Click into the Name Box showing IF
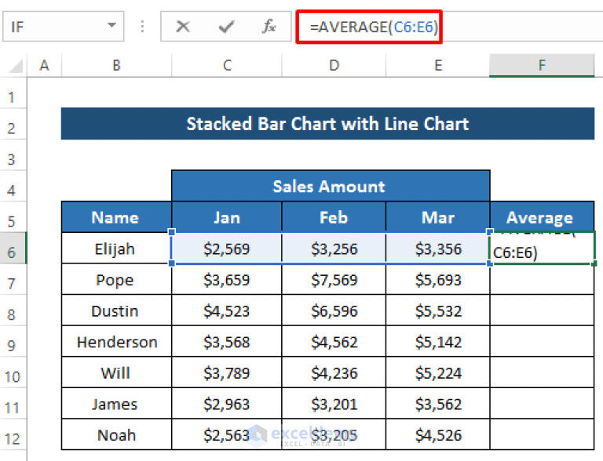The width and height of the screenshot is (603, 461). click(64, 27)
